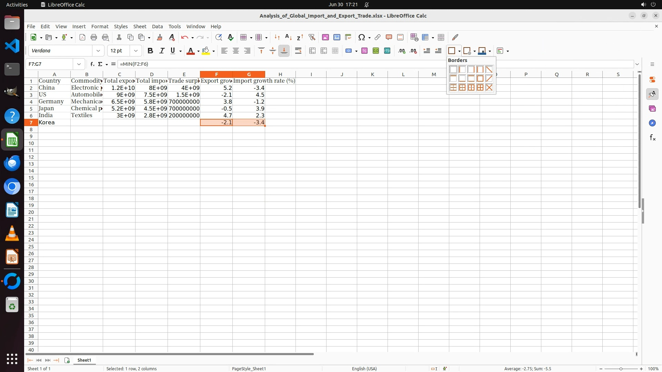
Task: Click the Merge and Center Cells icon
Action: click(312, 51)
